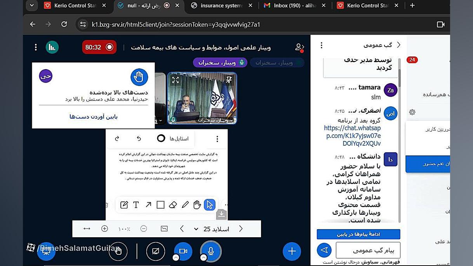Toggle the recording indicator 80:32

point(99,47)
